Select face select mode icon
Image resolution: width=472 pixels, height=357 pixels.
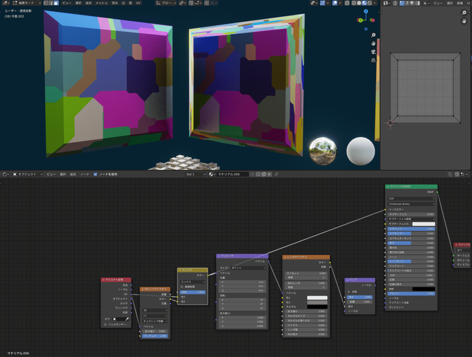point(56,3)
